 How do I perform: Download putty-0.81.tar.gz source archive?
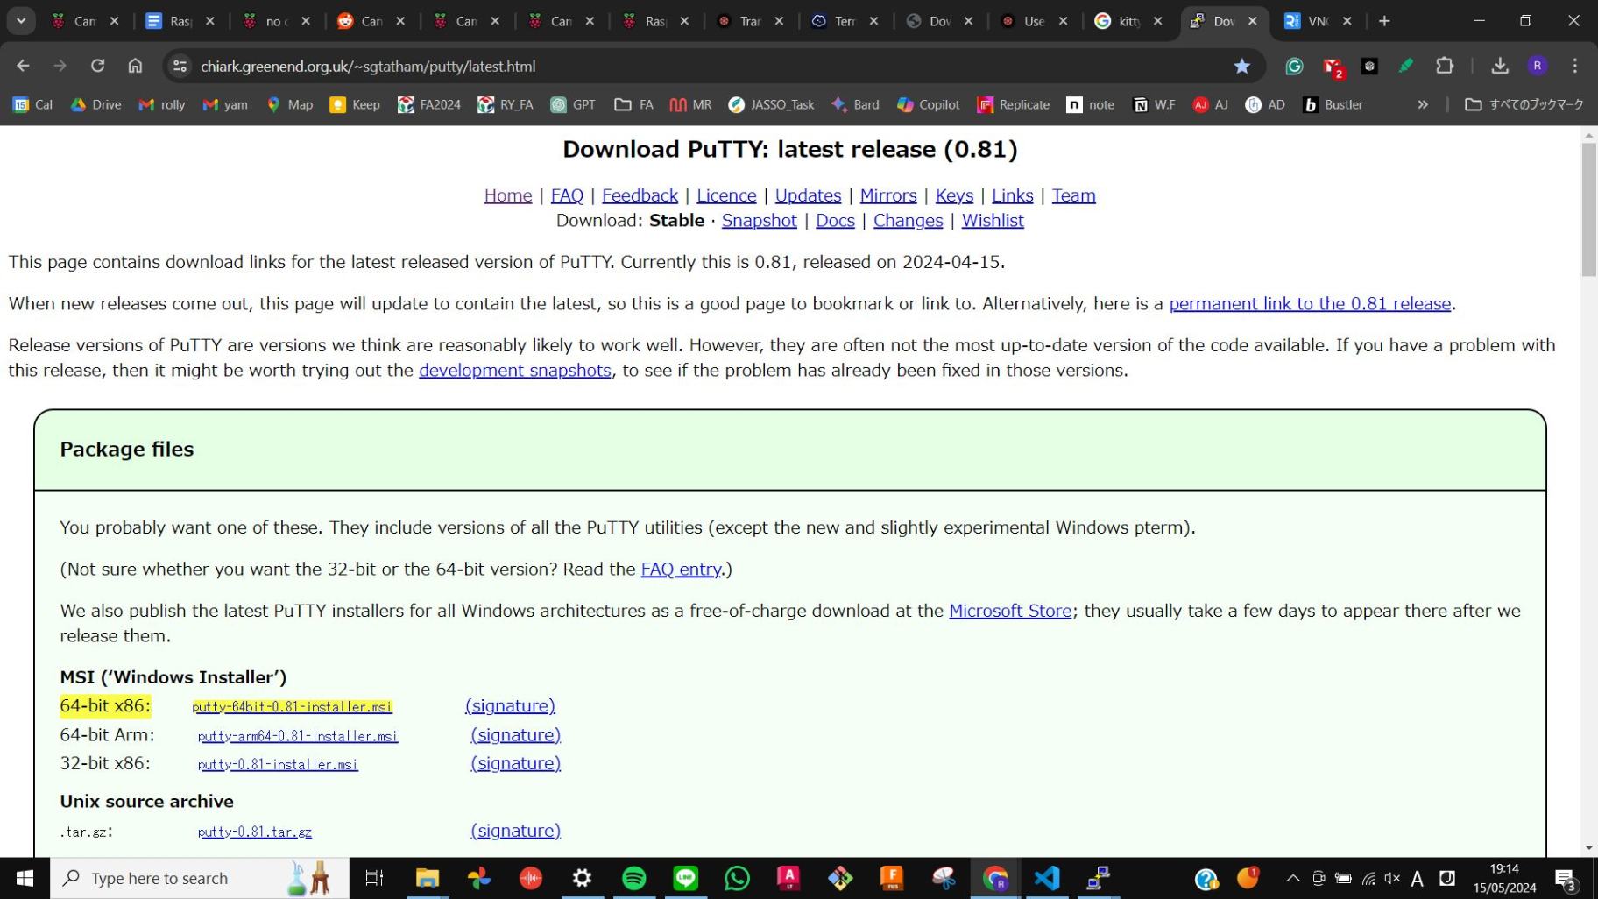pos(255,832)
